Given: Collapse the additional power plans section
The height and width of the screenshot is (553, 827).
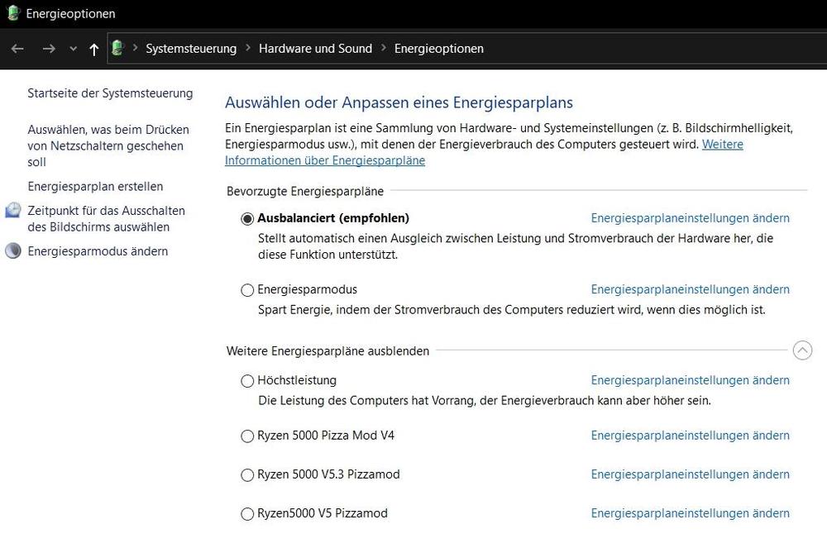Looking at the screenshot, I should (802, 350).
